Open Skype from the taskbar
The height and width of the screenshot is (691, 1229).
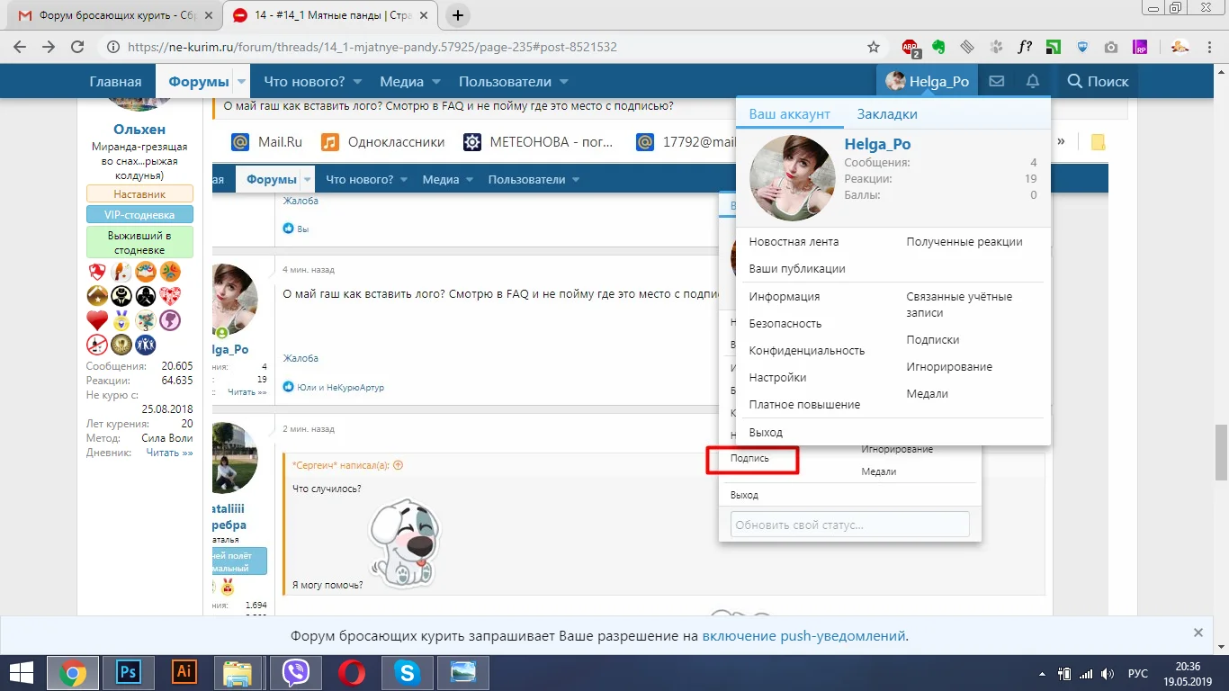point(408,672)
